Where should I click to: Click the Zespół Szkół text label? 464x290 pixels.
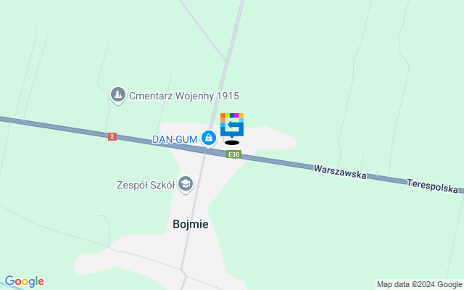(x=146, y=186)
